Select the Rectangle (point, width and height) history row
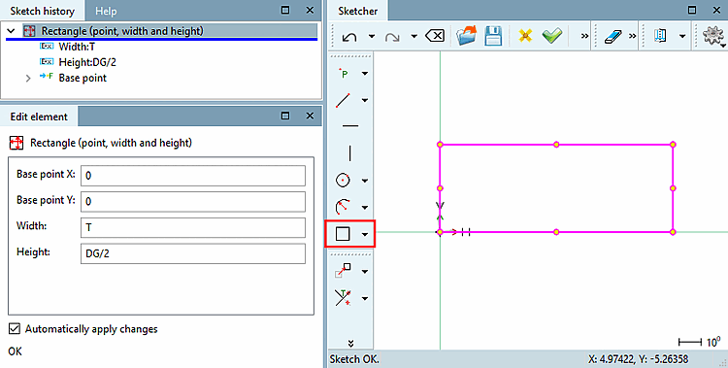The width and height of the screenshot is (728, 368). (170, 31)
